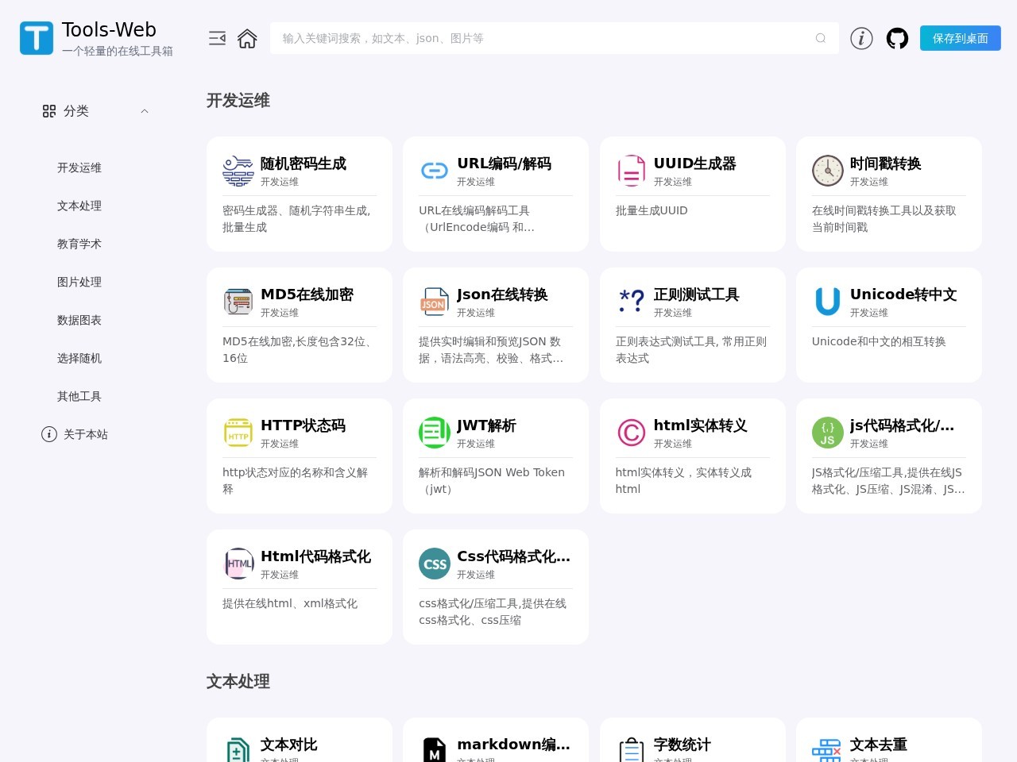Click the Unicode转中文 U icon
The image size is (1017, 762).
coord(827,302)
